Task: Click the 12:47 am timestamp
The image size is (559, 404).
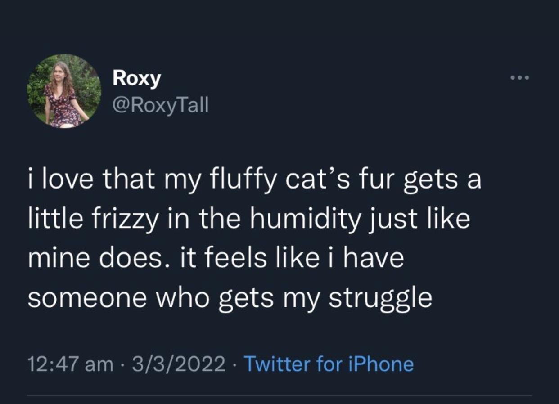Action: [70, 364]
